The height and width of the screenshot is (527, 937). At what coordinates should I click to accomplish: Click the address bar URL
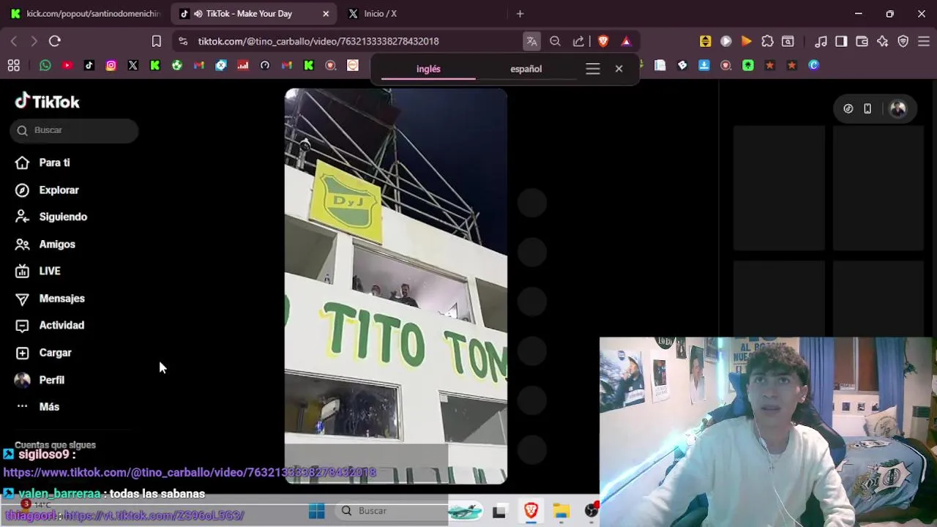pyautogui.click(x=318, y=41)
